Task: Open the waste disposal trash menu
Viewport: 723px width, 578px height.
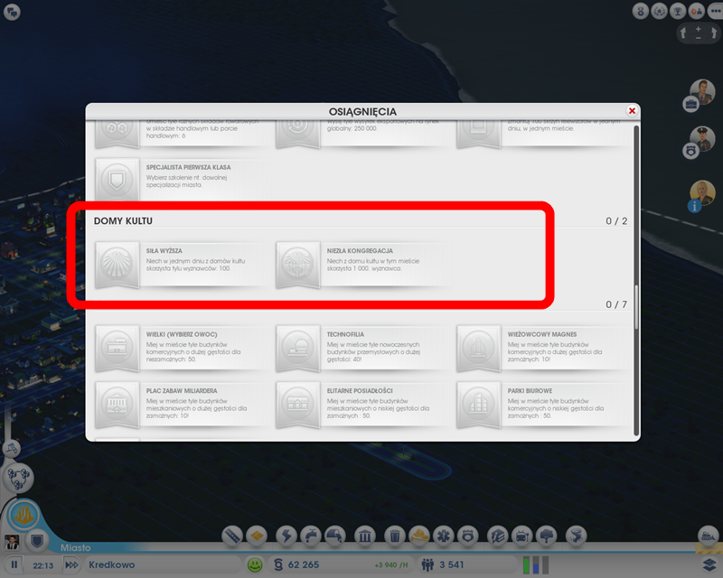Action: 394,536
